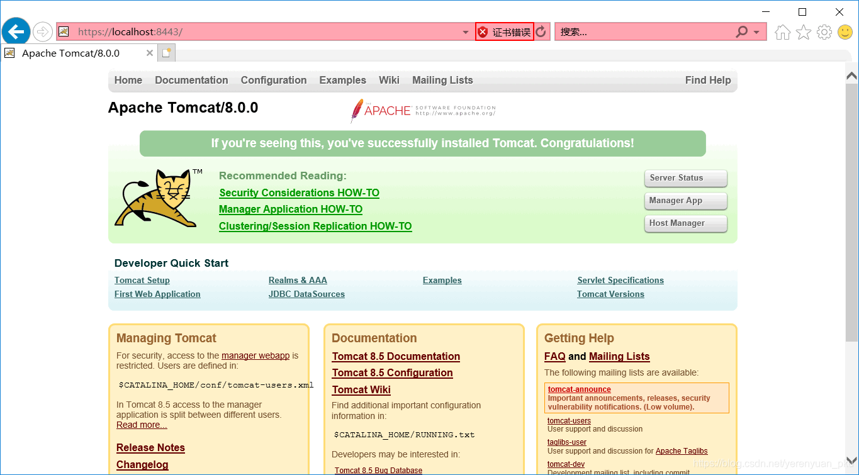859x475 pixels.
Task: Close the Apache Tomcat/8.0.0 tab
Action: point(150,53)
